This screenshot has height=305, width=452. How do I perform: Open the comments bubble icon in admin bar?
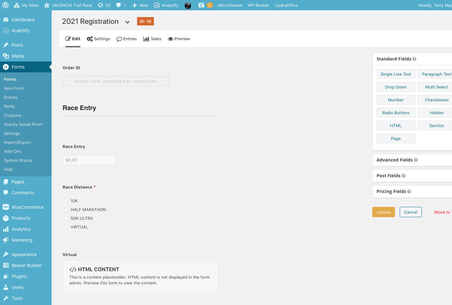pyautogui.click(x=118, y=5)
